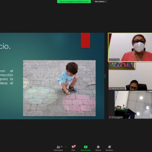
Task: Click the divider handle beside the video panel
Action: pos(105,76)
